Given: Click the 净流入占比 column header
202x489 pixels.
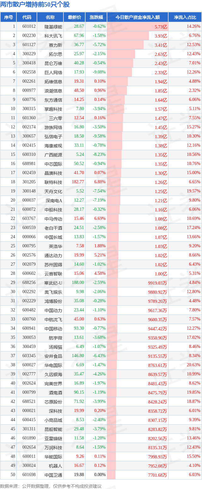Looking at the screenshot, I should coord(185,17).
